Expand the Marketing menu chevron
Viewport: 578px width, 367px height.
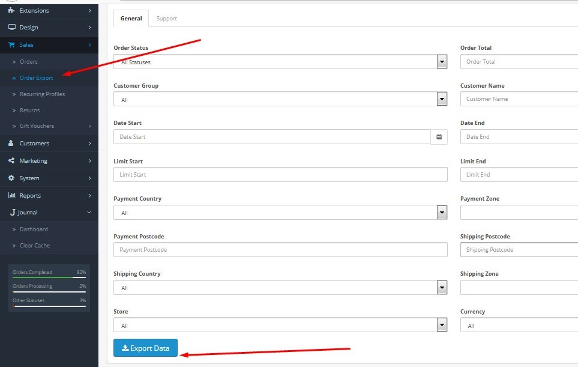tap(89, 161)
